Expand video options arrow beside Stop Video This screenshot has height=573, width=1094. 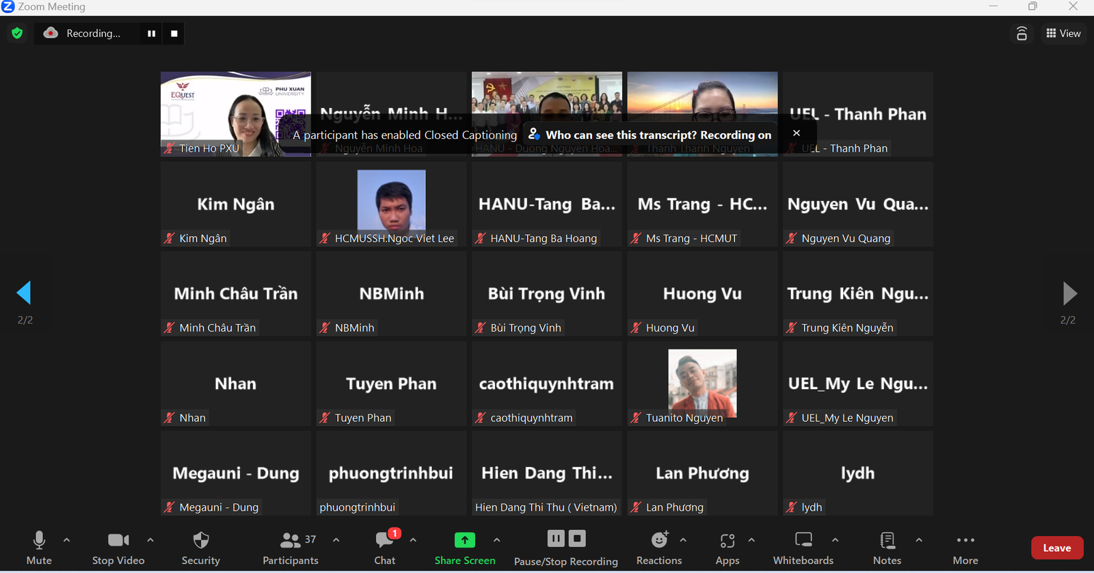pos(150,540)
